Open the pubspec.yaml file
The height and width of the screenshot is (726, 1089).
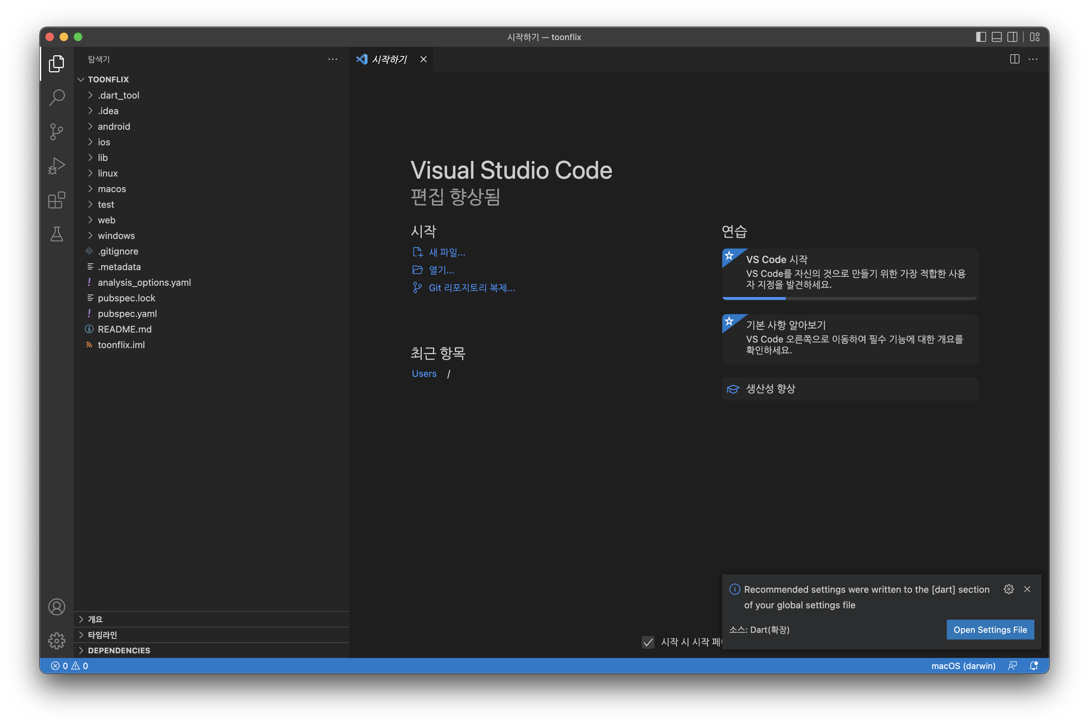click(211, 313)
